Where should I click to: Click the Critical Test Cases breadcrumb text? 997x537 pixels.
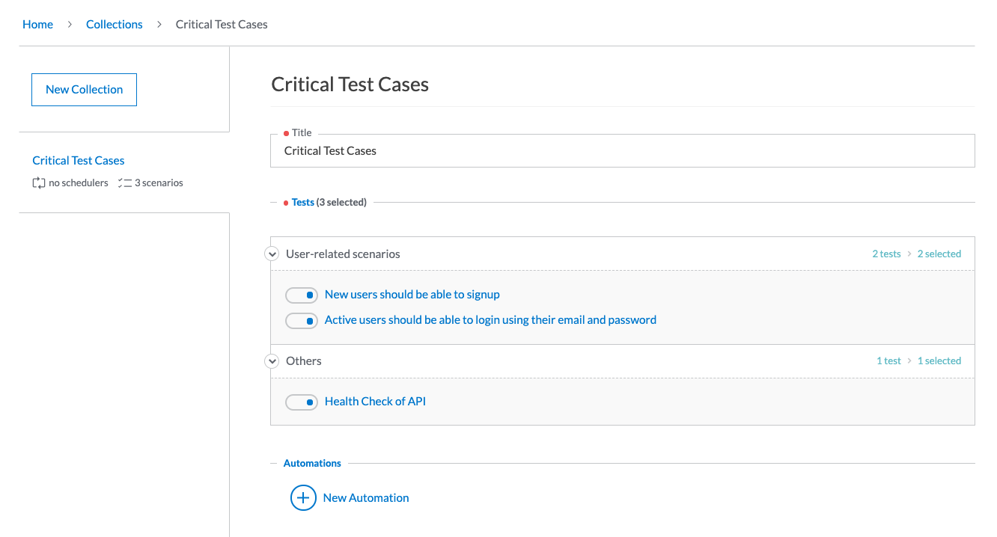click(x=222, y=24)
